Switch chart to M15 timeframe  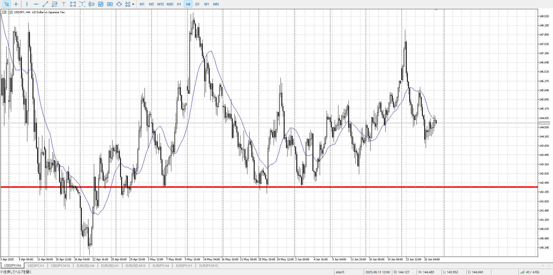pos(160,4)
